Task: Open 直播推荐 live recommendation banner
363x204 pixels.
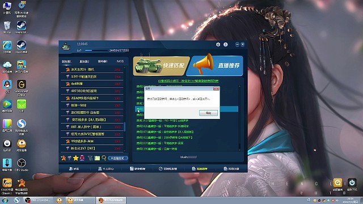Action: [x=215, y=66]
